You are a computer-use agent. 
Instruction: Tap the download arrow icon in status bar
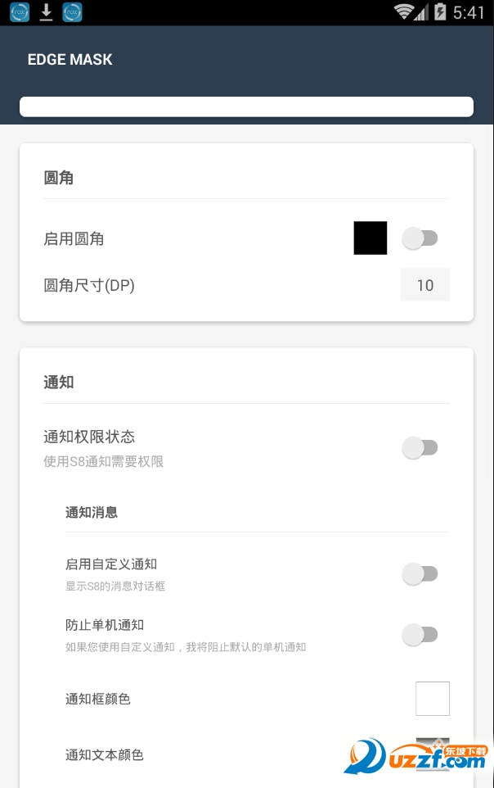[47, 12]
